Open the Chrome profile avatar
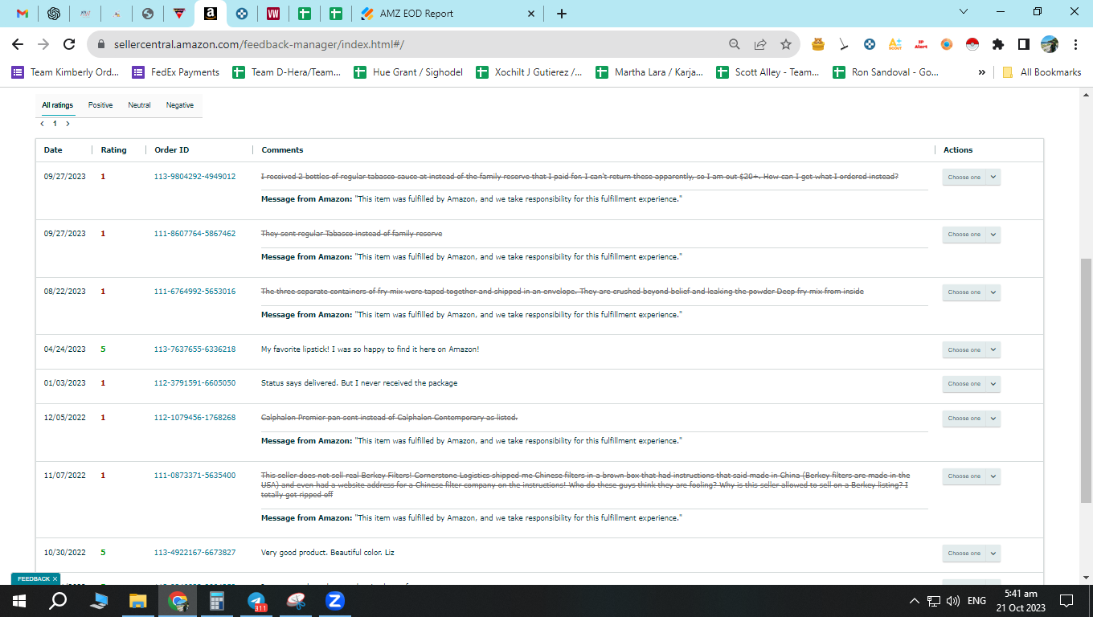The image size is (1093, 617). pyautogui.click(x=1050, y=44)
